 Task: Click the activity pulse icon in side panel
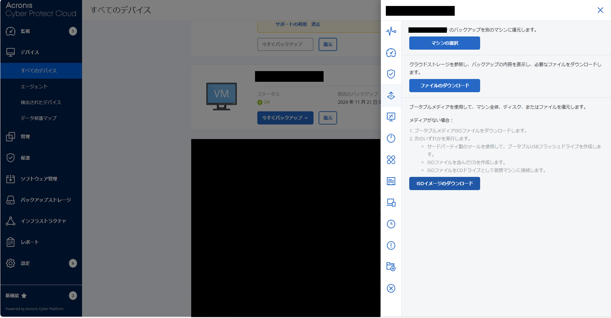391,31
